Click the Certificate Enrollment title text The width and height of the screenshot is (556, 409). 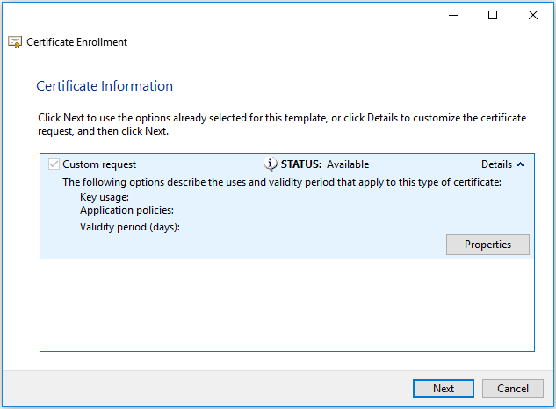click(77, 42)
